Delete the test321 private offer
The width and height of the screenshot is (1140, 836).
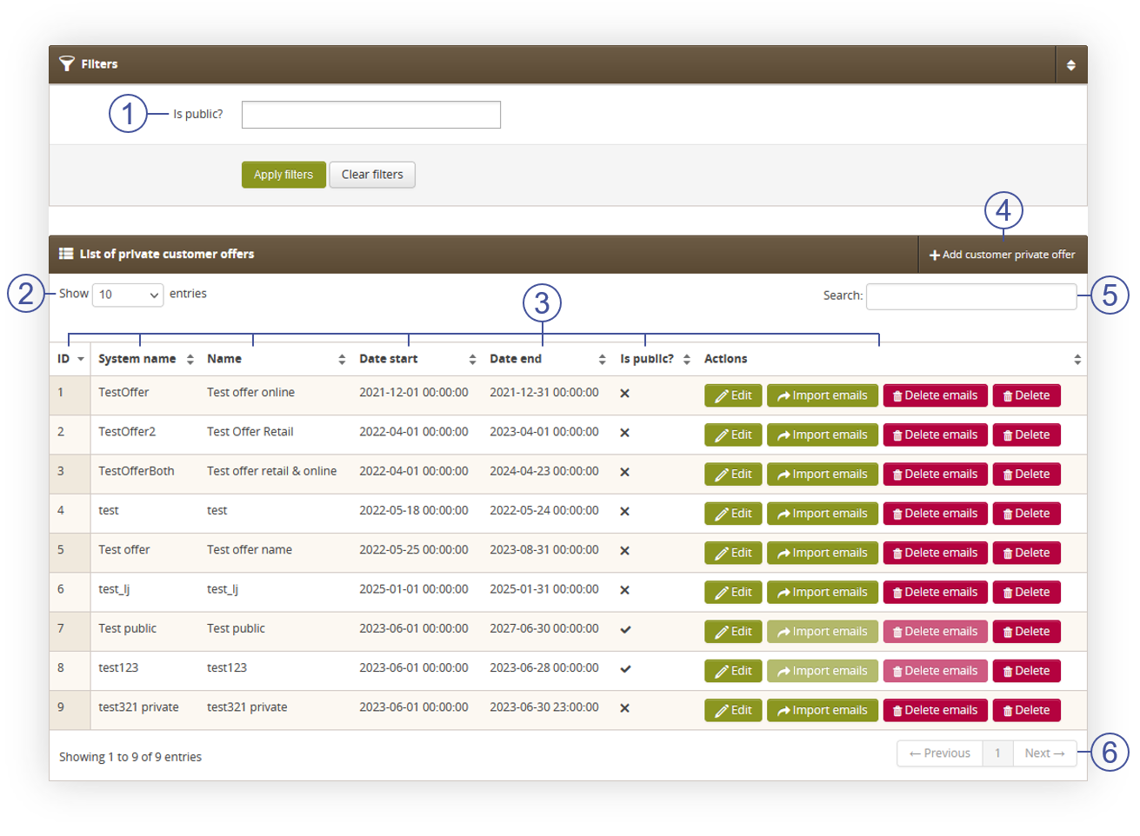(x=1027, y=711)
